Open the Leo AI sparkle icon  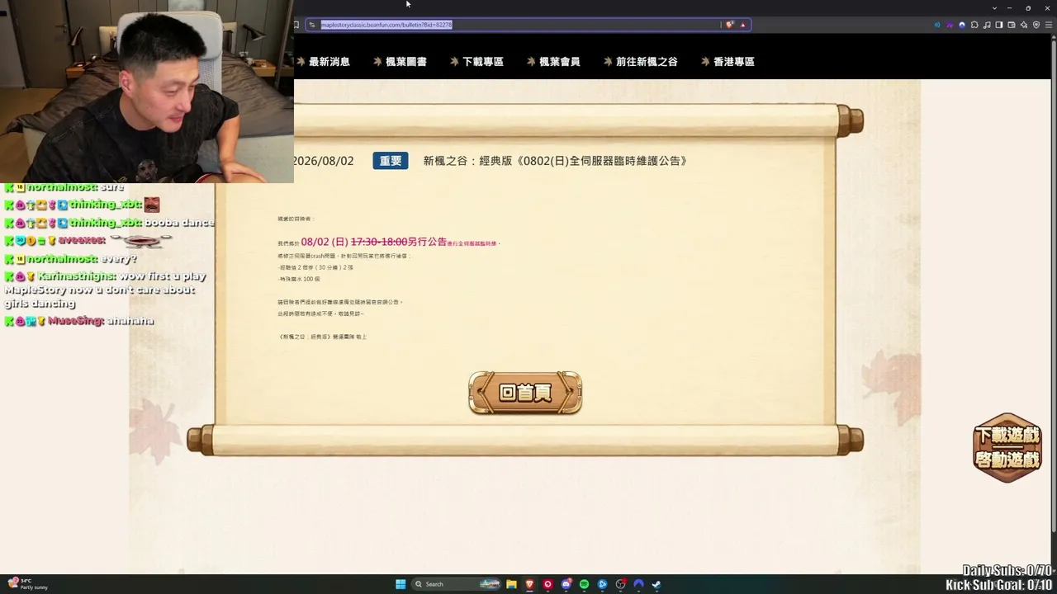(x=1024, y=25)
